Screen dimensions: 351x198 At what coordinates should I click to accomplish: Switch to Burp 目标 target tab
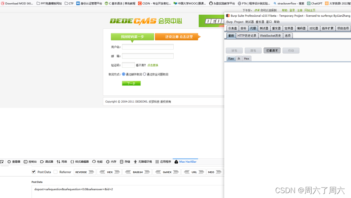click(x=243, y=28)
